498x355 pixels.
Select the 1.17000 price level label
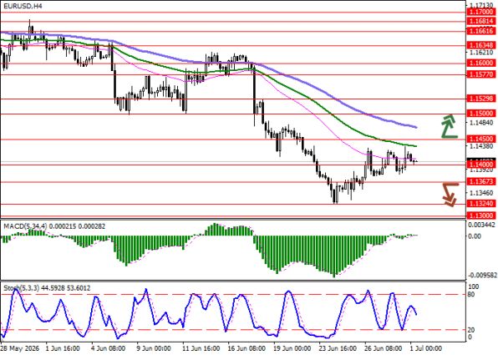coord(481,13)
